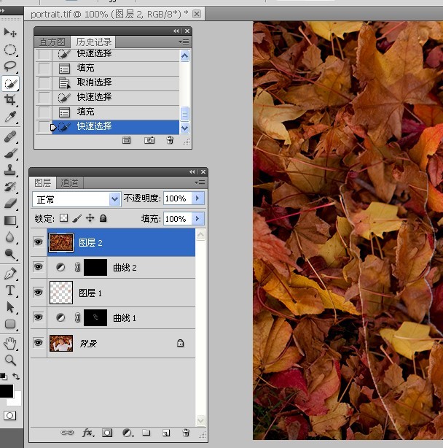Open the blend mode dropdown showing 正常

(77, 199)
